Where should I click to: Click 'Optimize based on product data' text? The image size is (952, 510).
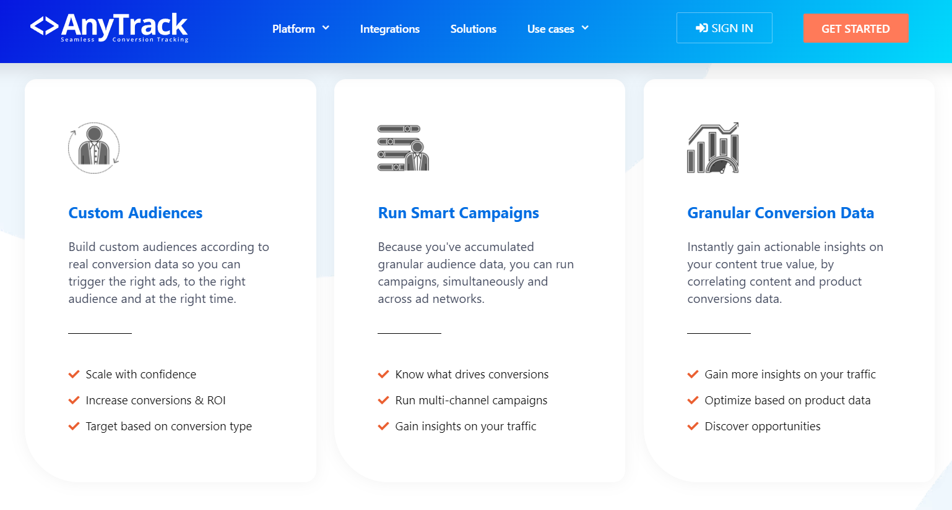tap(788, 400)
